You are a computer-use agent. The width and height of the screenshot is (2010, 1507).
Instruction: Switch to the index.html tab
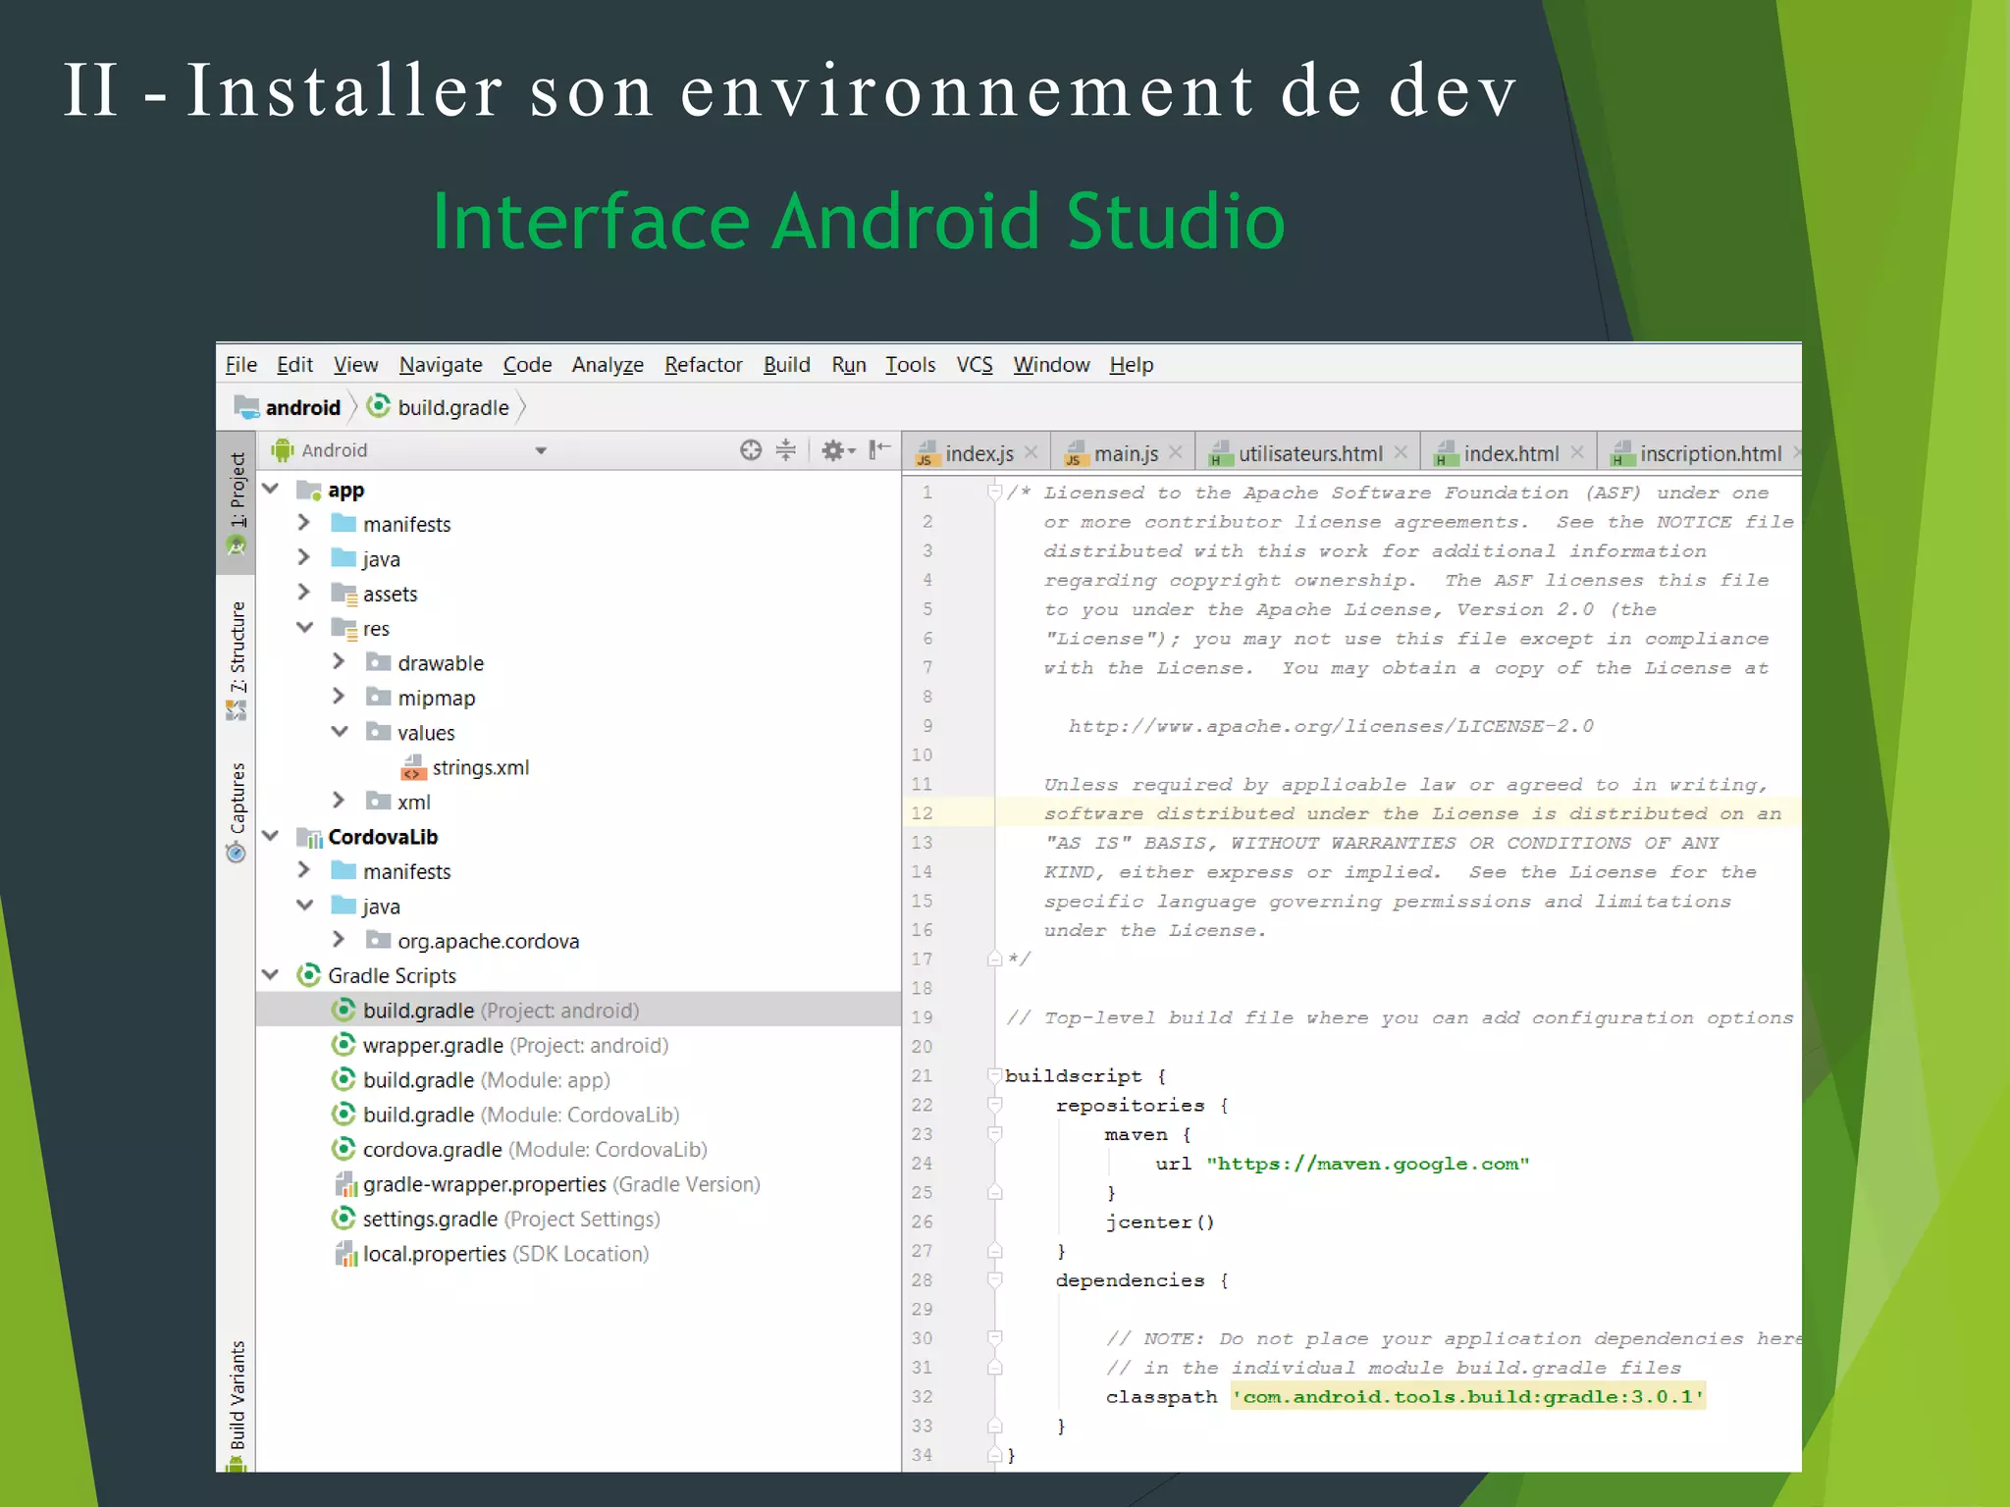tap(1509, 453)
